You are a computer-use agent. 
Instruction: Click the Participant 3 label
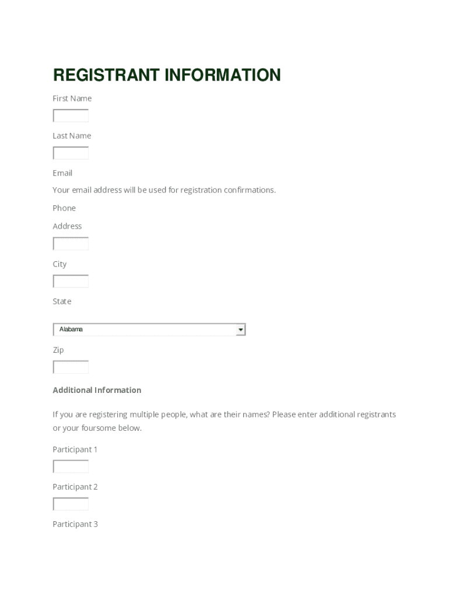[75, 524]
